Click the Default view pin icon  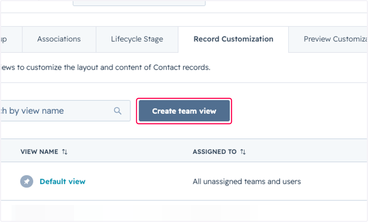[27, 181]
